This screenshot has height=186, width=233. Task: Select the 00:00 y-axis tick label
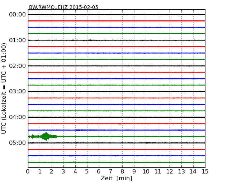pos(18,15)
